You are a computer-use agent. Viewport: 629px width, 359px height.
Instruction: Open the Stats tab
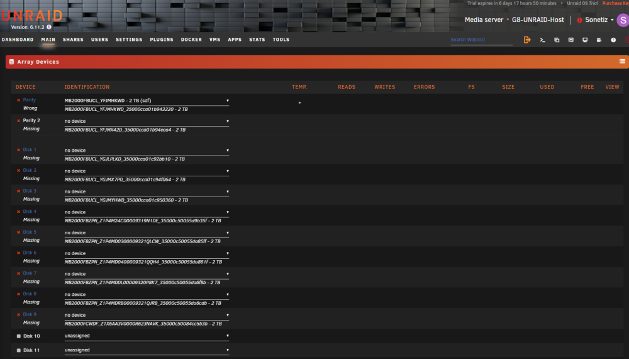(x=257, y=40)
